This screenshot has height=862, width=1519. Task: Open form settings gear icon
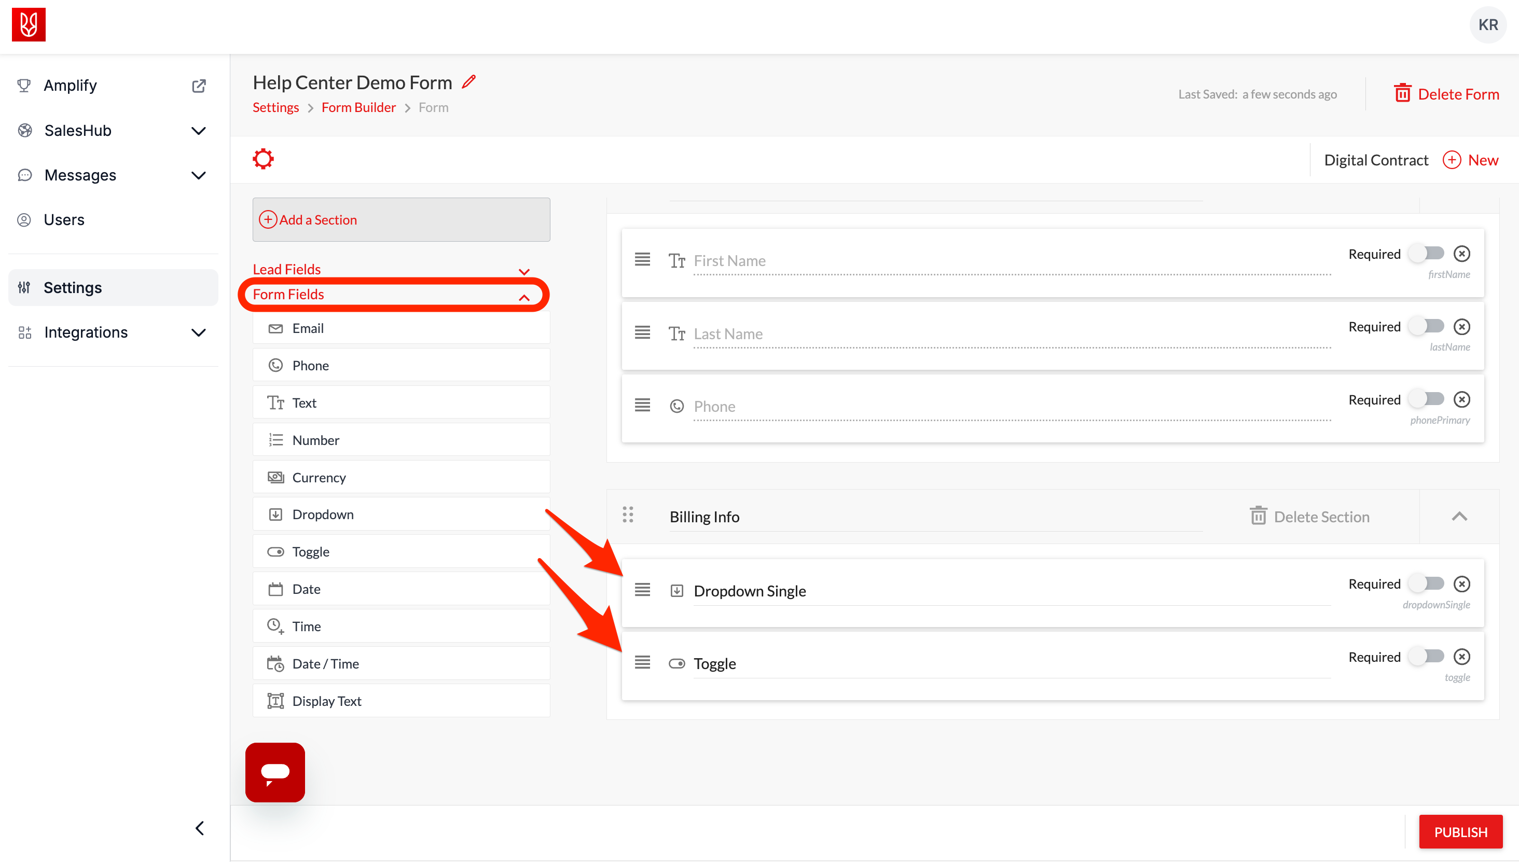(x=263, y=159)
